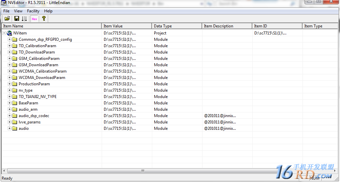Open the File menu
The width and height of the screenshot is (340, 182).
(x=6, y=11)
